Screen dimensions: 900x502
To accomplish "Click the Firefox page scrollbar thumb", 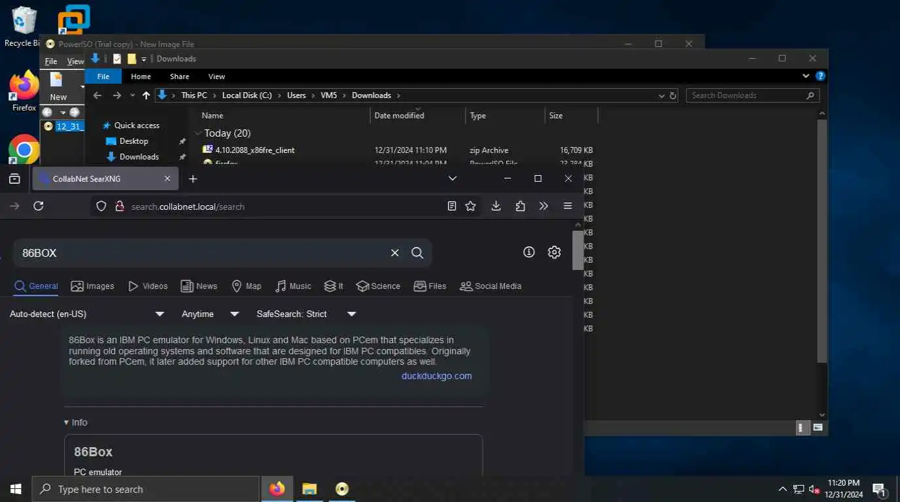I will coord(578,250).
